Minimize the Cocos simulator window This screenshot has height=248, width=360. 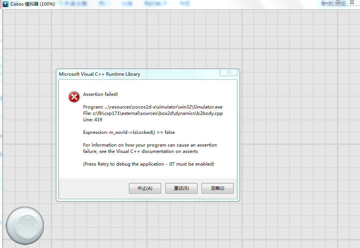pyautogui.click(x=328, y=3)
